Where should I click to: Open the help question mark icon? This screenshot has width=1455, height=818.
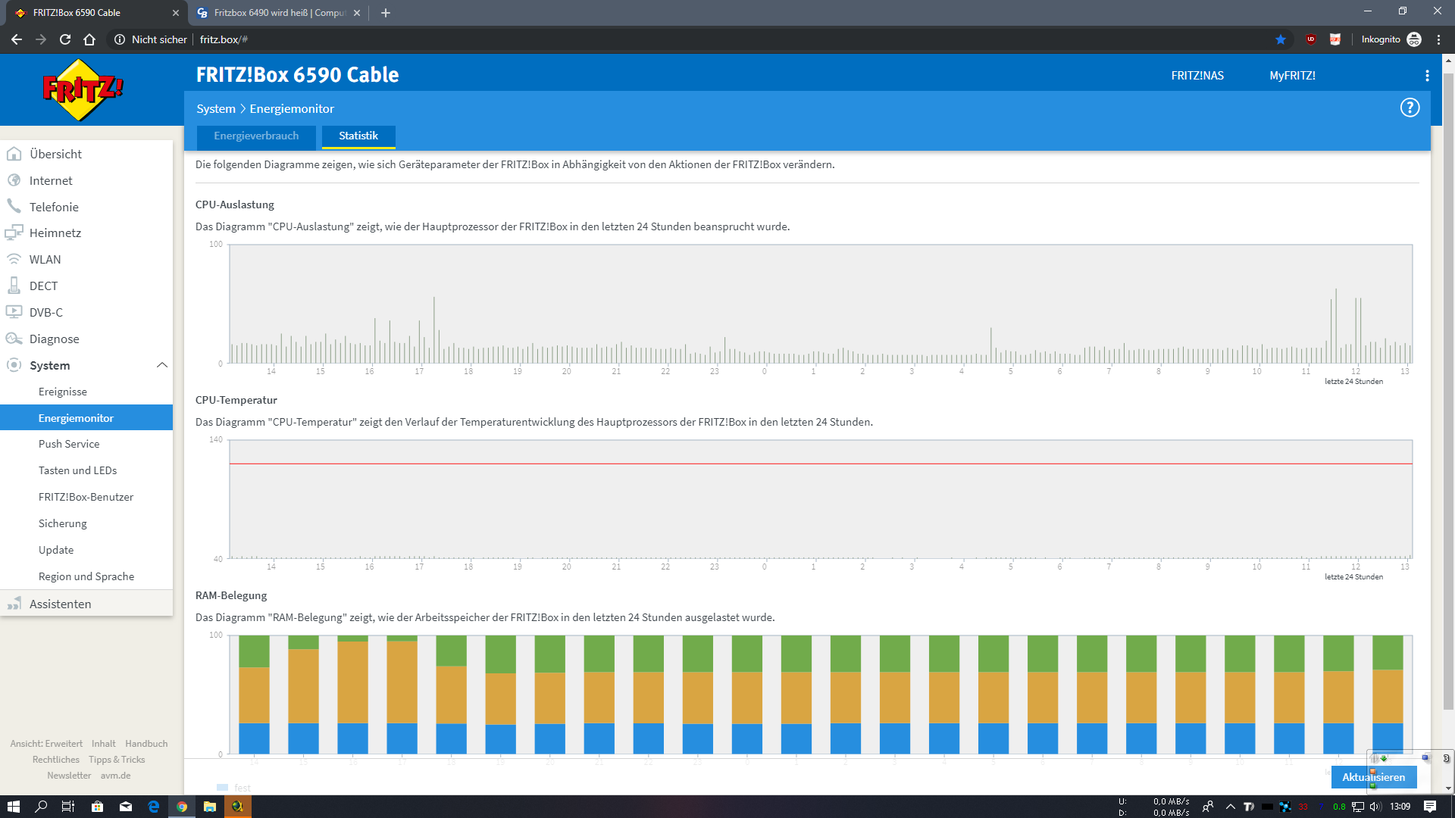[x=1409, y=108]
